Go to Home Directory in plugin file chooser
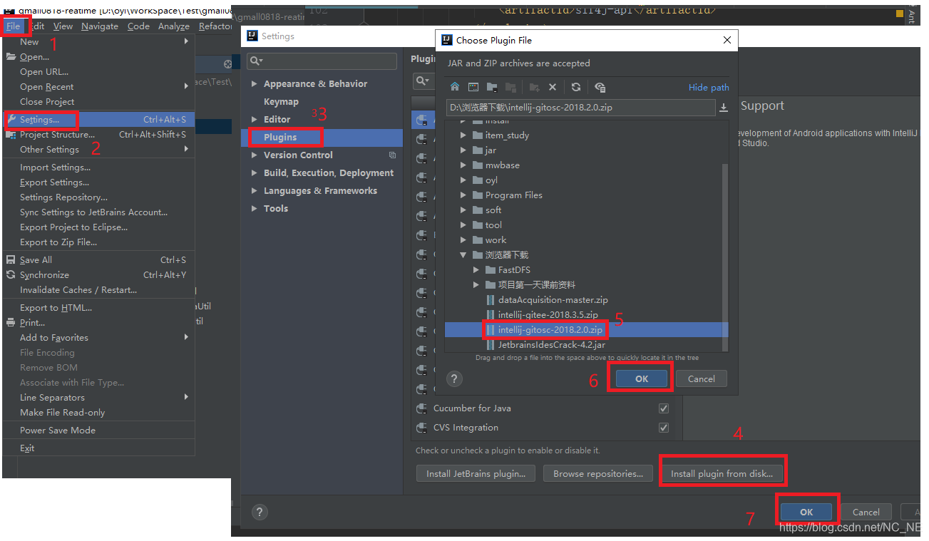Viewport: 929px width, 541px height. pos(455,87)
